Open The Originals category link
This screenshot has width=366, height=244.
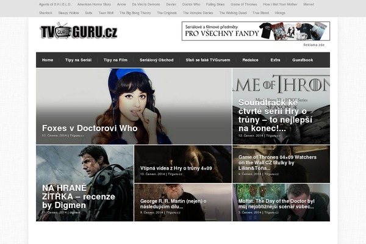(167, 13)
